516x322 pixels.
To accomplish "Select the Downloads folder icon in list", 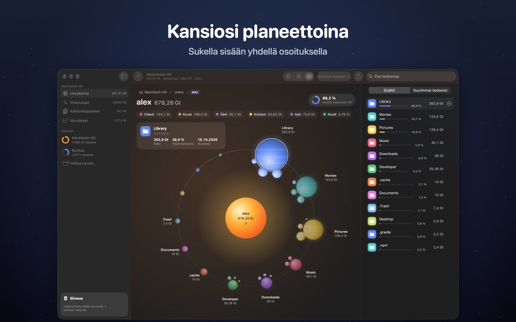I will pyautogui.click(x=372, y=156).
